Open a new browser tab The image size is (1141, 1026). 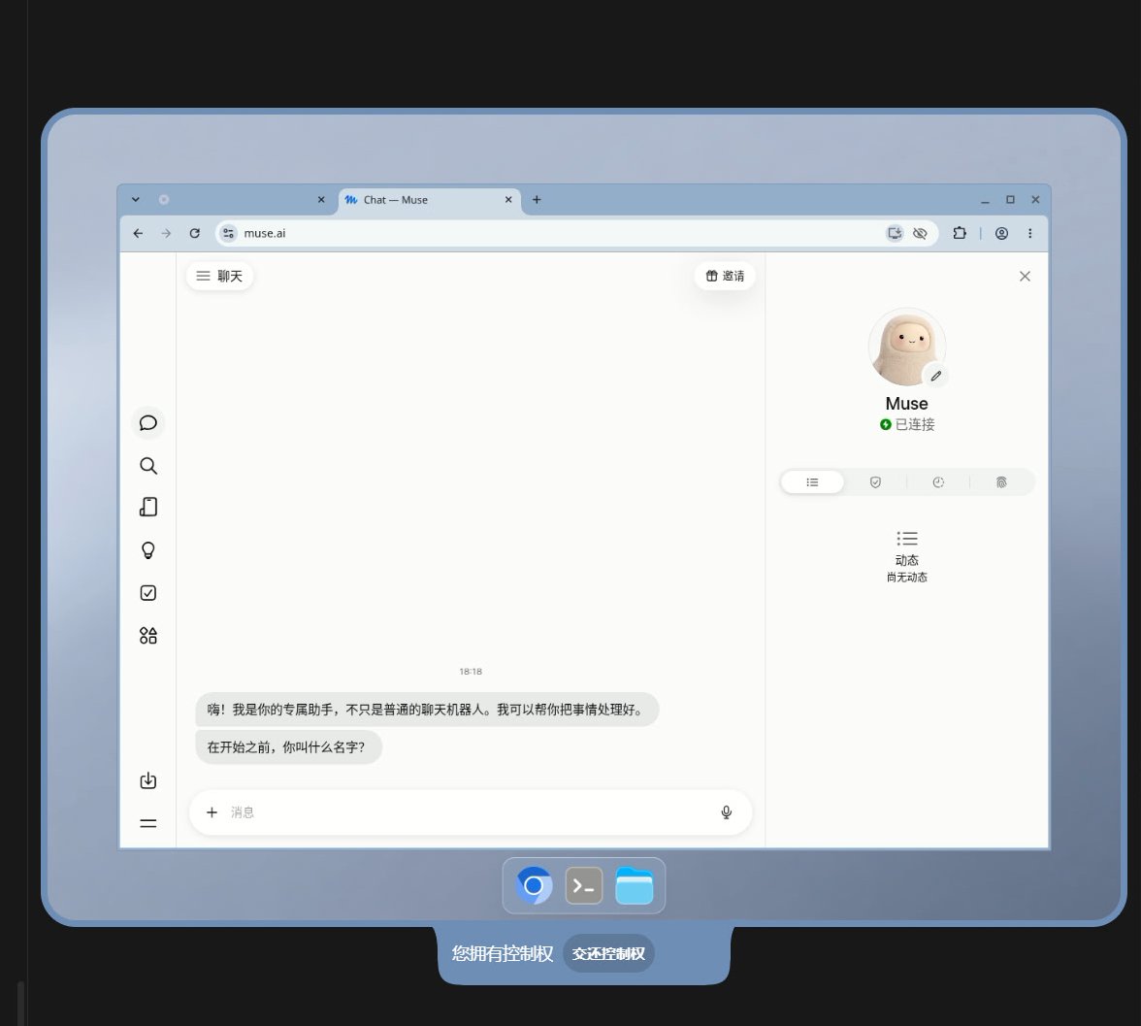click(x=537, y=200)
